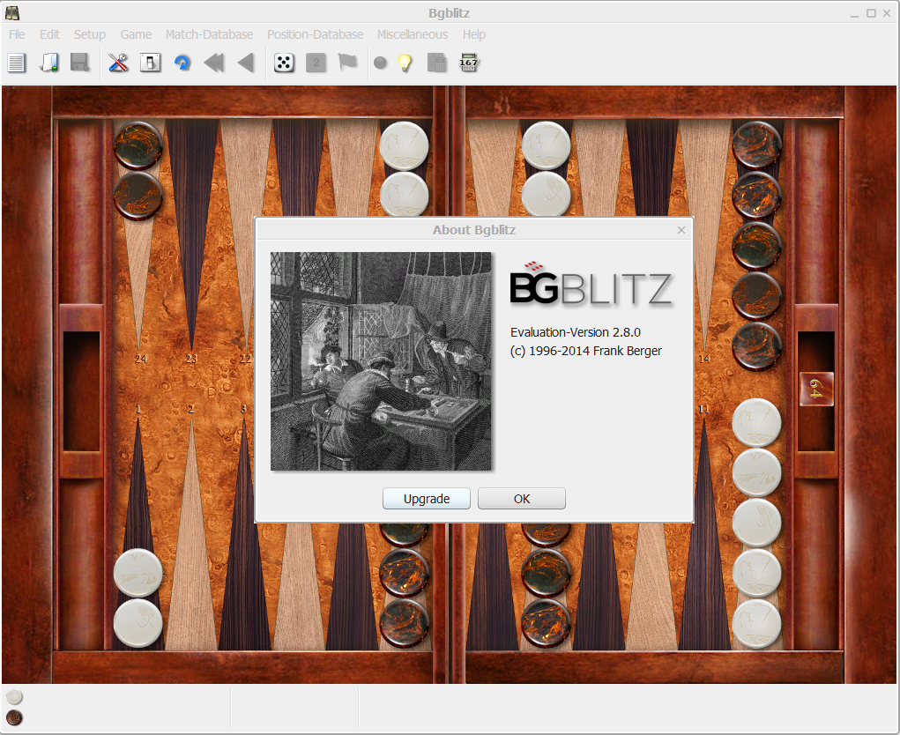Click the gray circle record icon
Image resolution: width=900 pixels, height=735 pixels.
pos(380,63)
